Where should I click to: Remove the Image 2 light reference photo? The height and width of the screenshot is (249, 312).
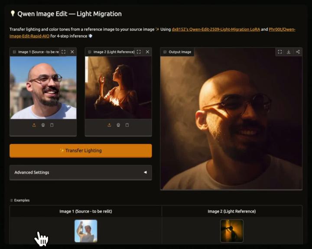click(147, 52)
